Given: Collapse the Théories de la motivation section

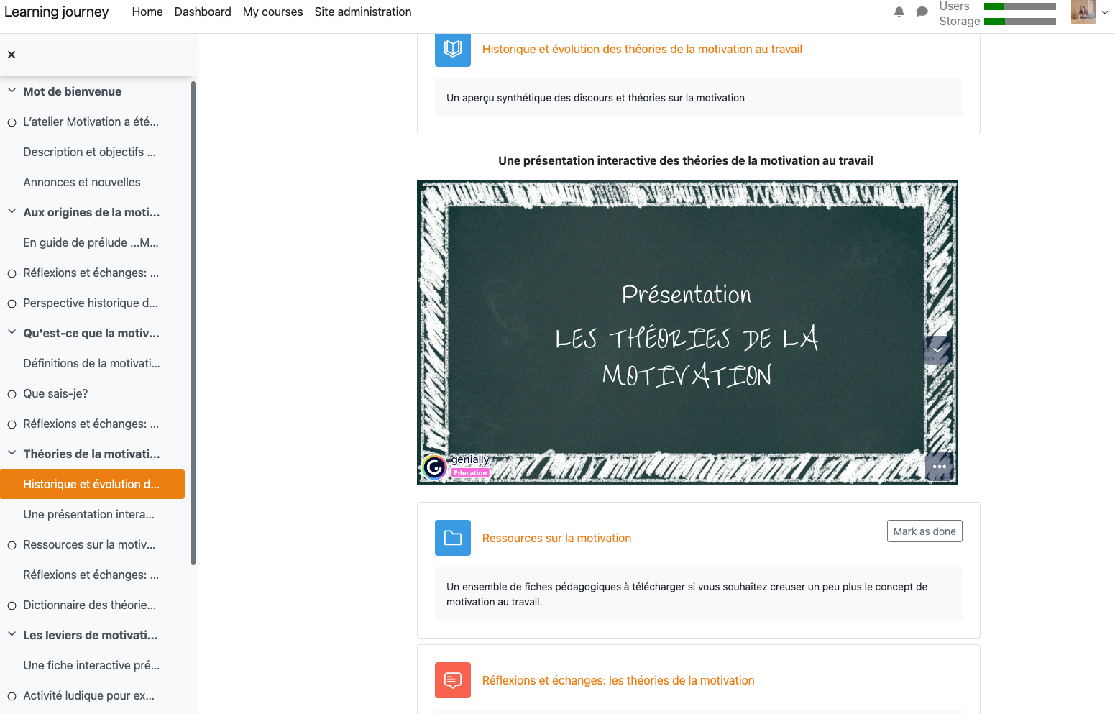Looking at the screenshot, I should (x=12, y=454).
